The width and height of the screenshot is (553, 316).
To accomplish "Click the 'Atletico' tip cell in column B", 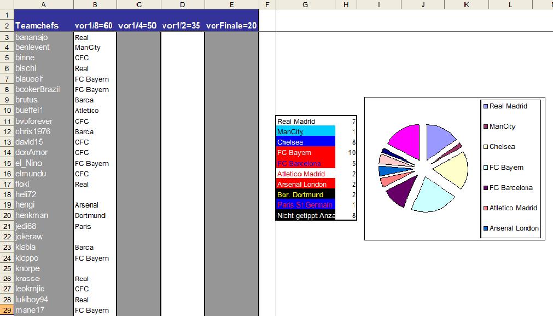I will coord(95,111).
